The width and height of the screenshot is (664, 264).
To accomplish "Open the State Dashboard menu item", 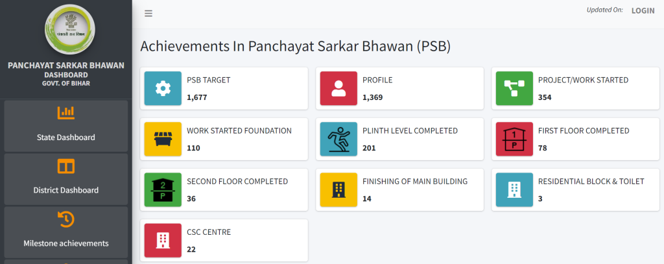I will (x=65, y=126).
